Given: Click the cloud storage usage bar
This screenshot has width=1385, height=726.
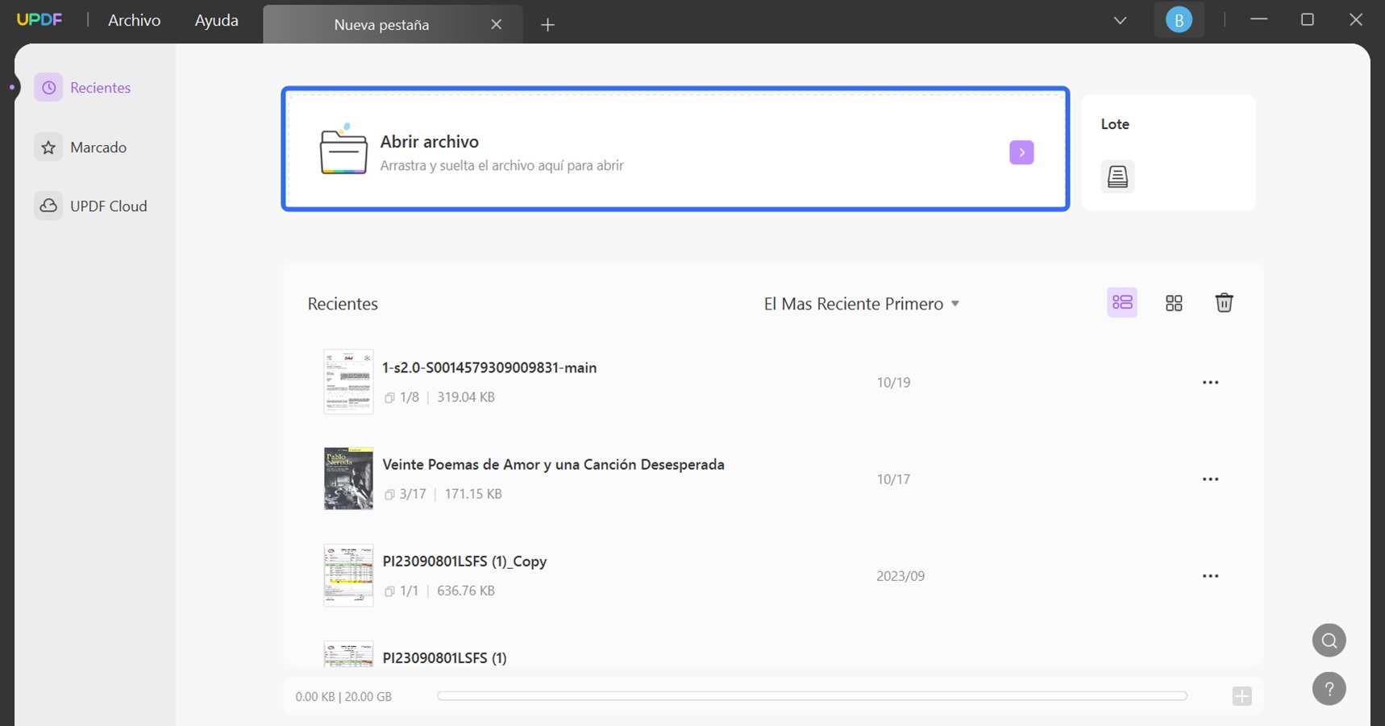Looking at the screenshot, I should [x=812, y=696].
